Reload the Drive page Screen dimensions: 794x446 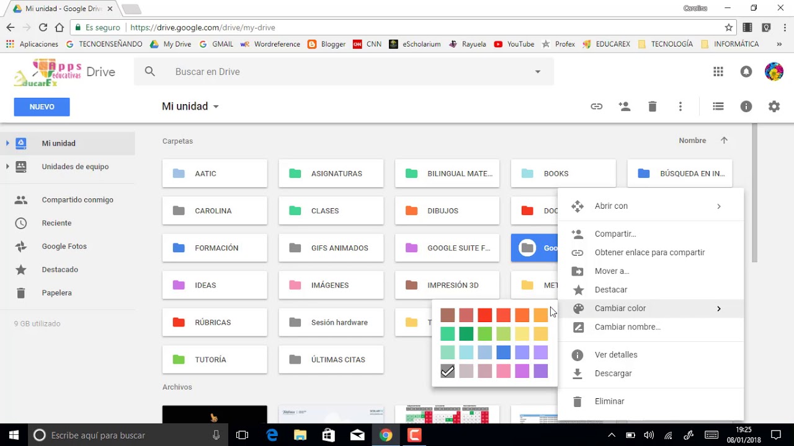(43, 27)
